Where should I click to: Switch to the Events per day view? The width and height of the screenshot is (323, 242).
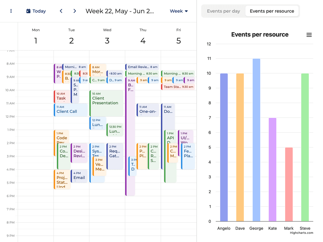(224, 11)
